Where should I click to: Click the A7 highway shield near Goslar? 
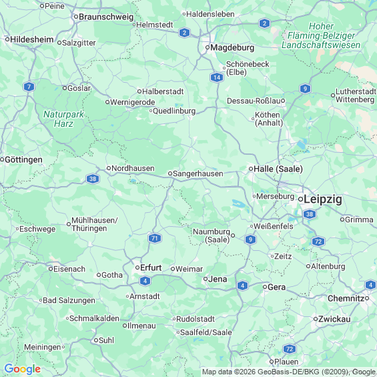coord(29,87)
